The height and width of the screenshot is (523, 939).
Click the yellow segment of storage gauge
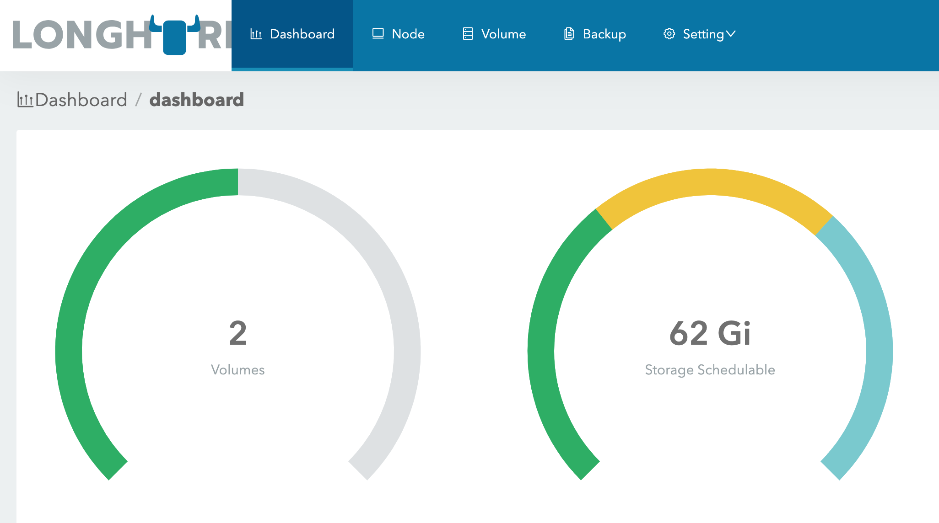click(710, 182)
